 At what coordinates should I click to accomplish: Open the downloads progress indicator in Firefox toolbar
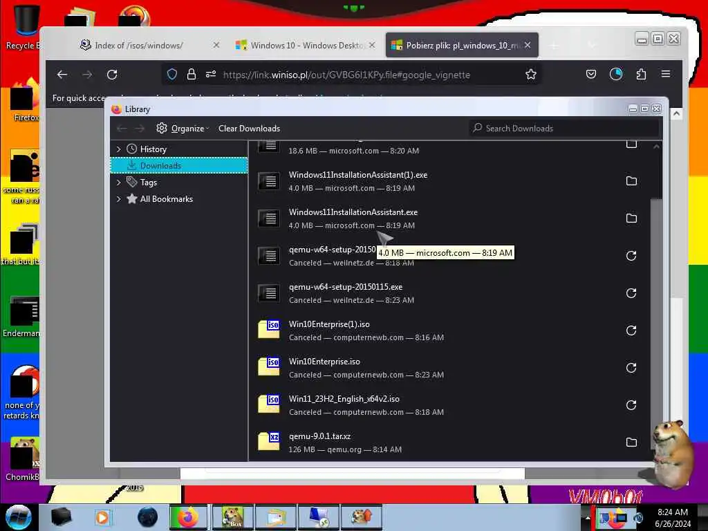pos(616,74)
